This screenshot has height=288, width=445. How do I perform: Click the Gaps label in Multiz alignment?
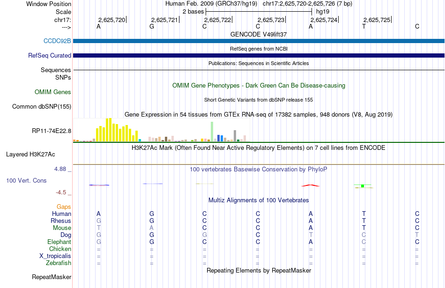coord(64,207)
